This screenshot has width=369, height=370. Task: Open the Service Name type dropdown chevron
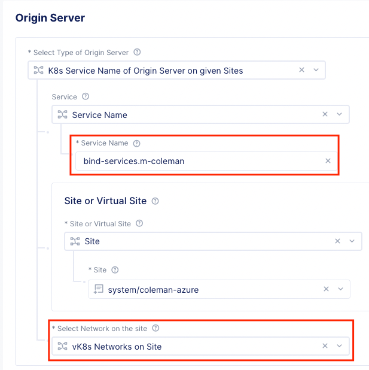click(x=340, y=114)
